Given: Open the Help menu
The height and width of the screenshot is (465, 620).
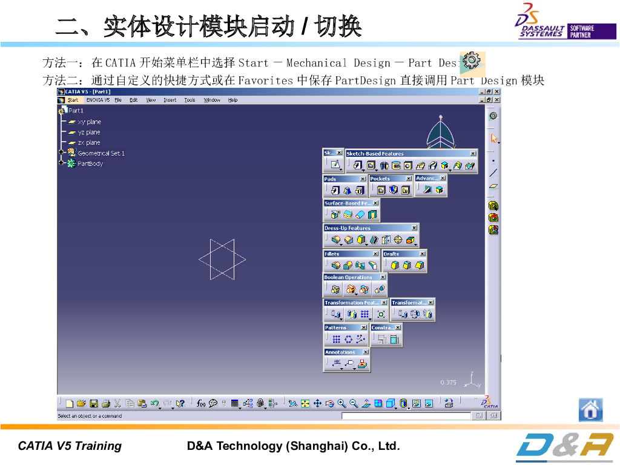Looking at the screenshot, I should coord(233,100).
